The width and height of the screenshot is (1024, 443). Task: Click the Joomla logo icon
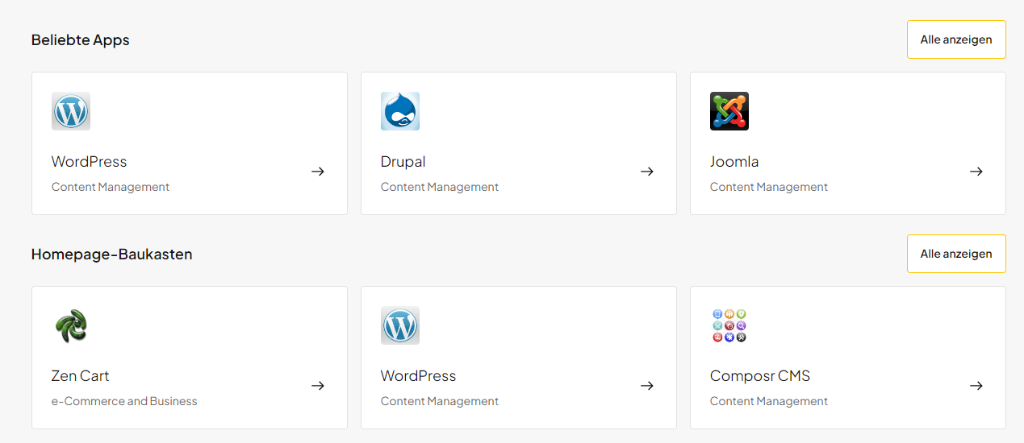pyautogui.click(x=729, y=111)
